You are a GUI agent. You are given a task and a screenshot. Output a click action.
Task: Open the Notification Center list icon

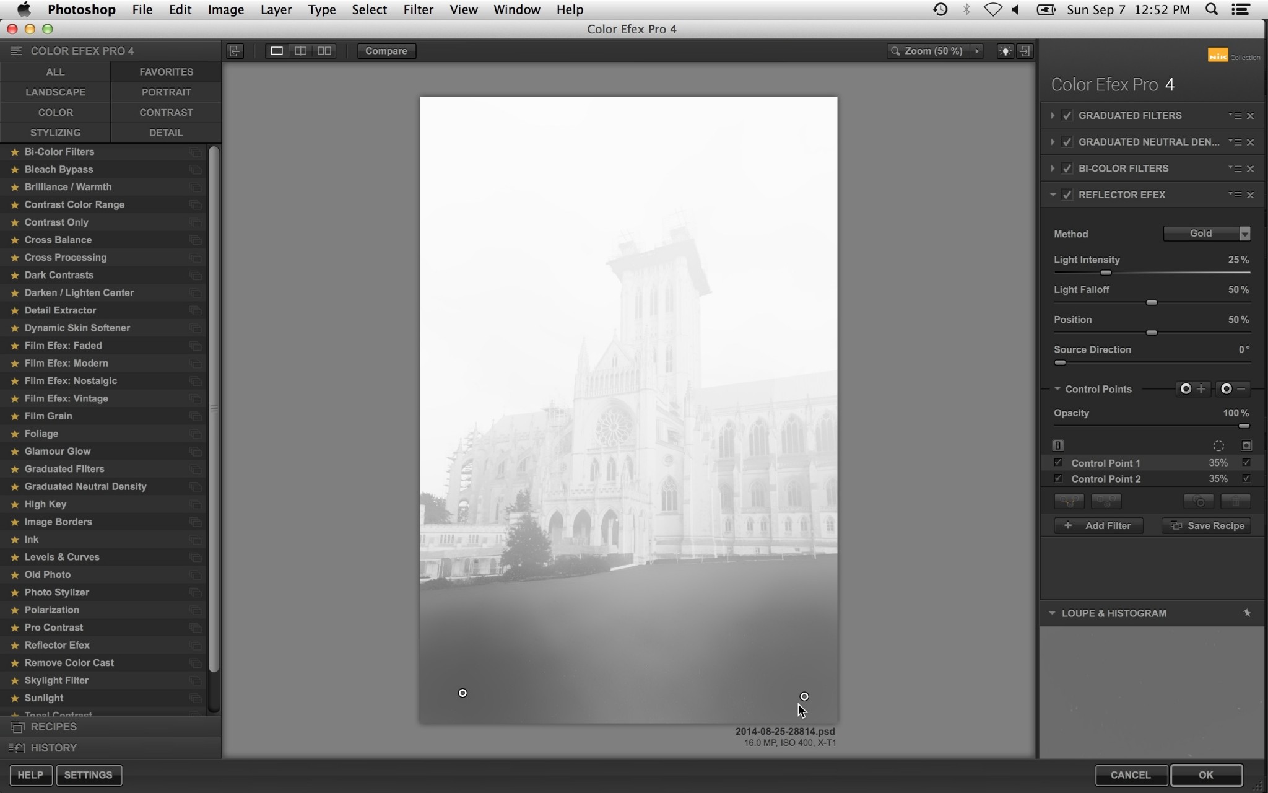[1241, 9]
